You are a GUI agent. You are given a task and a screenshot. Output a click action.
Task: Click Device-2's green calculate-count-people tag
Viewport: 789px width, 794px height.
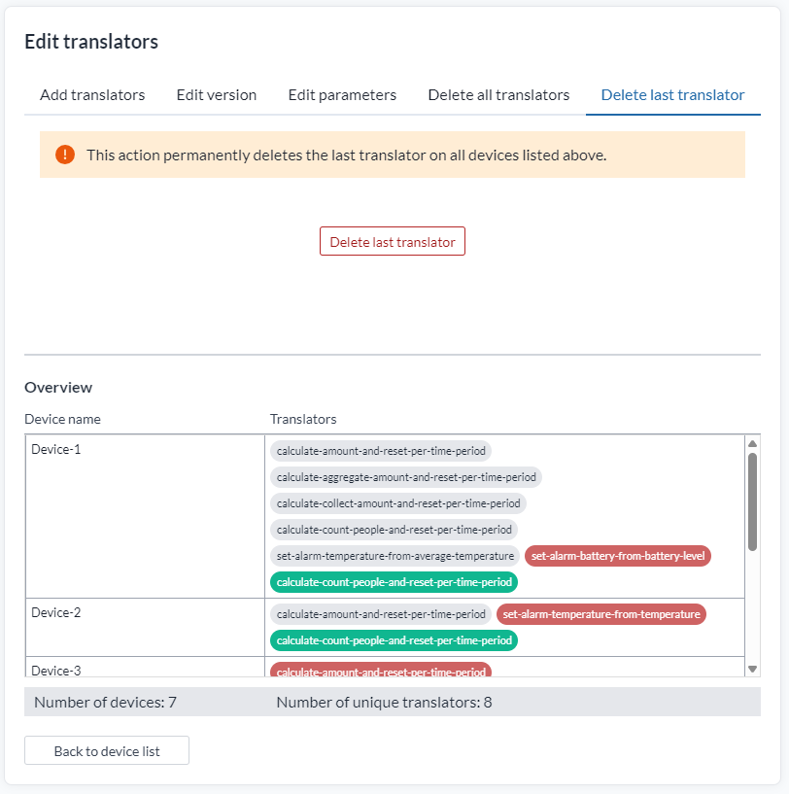coord(394,640)
